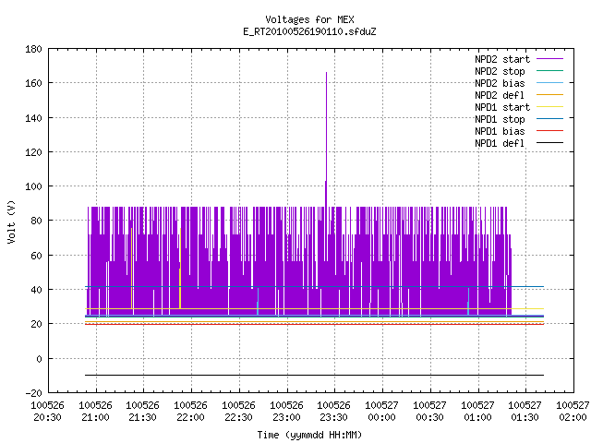This screenshot has height=443, width=591.
Task: Click the y-axis value 160
Action: tap(33, 83)
